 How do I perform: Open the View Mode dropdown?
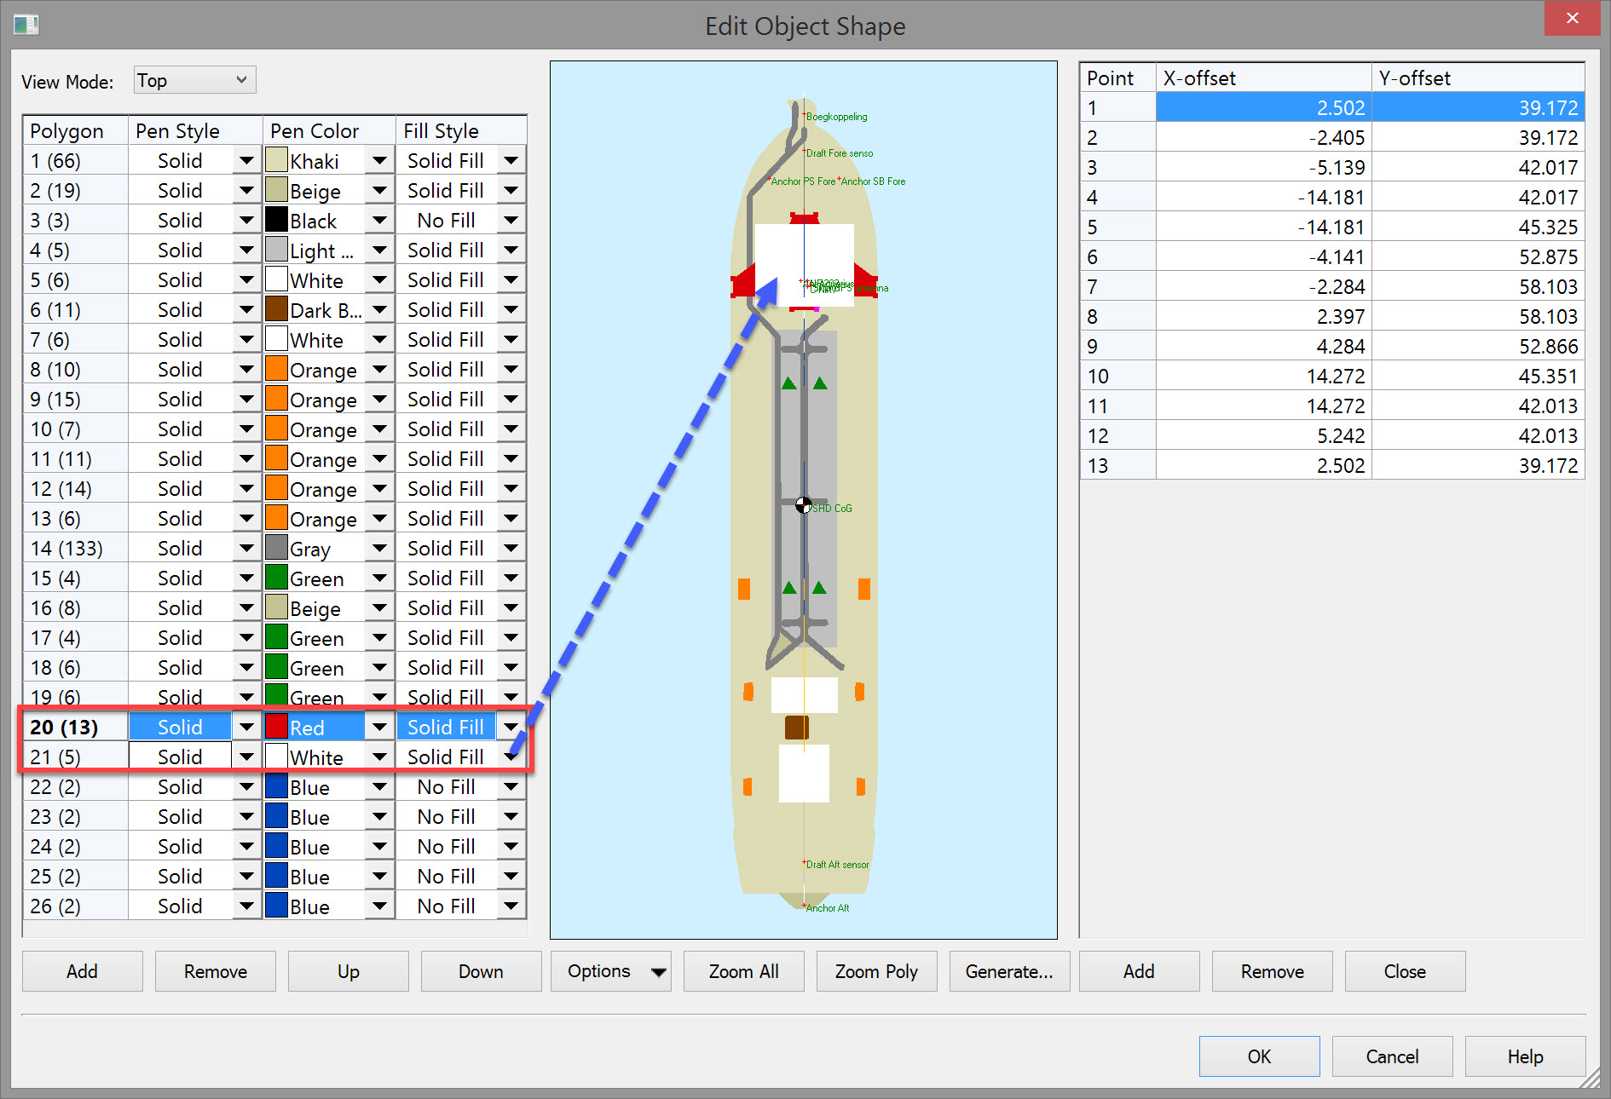pos(194,80)
